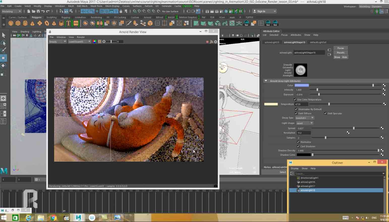Toggle the crop region icon in Render View
The image size is (389, 222).
point(100,42)
